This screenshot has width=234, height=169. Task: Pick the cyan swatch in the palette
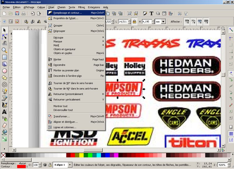(x=99, y=155)
